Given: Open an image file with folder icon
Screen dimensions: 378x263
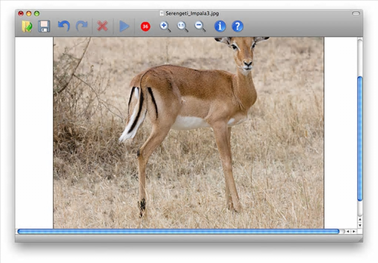Looking at the screenshot, I should 27,26.
